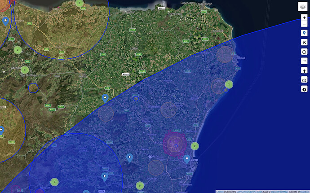Open the 2 cluster on coast north of Aberdeen
This screenshot has width=310, height=193.
point(195,146)
